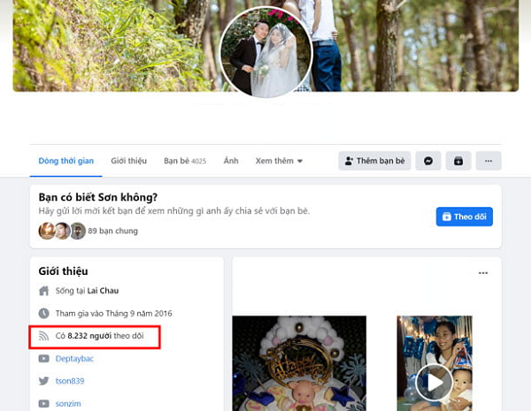Open the tson839 Twitter link
The width and height of the screenshot is (531, 411).
tap(70, 381)
